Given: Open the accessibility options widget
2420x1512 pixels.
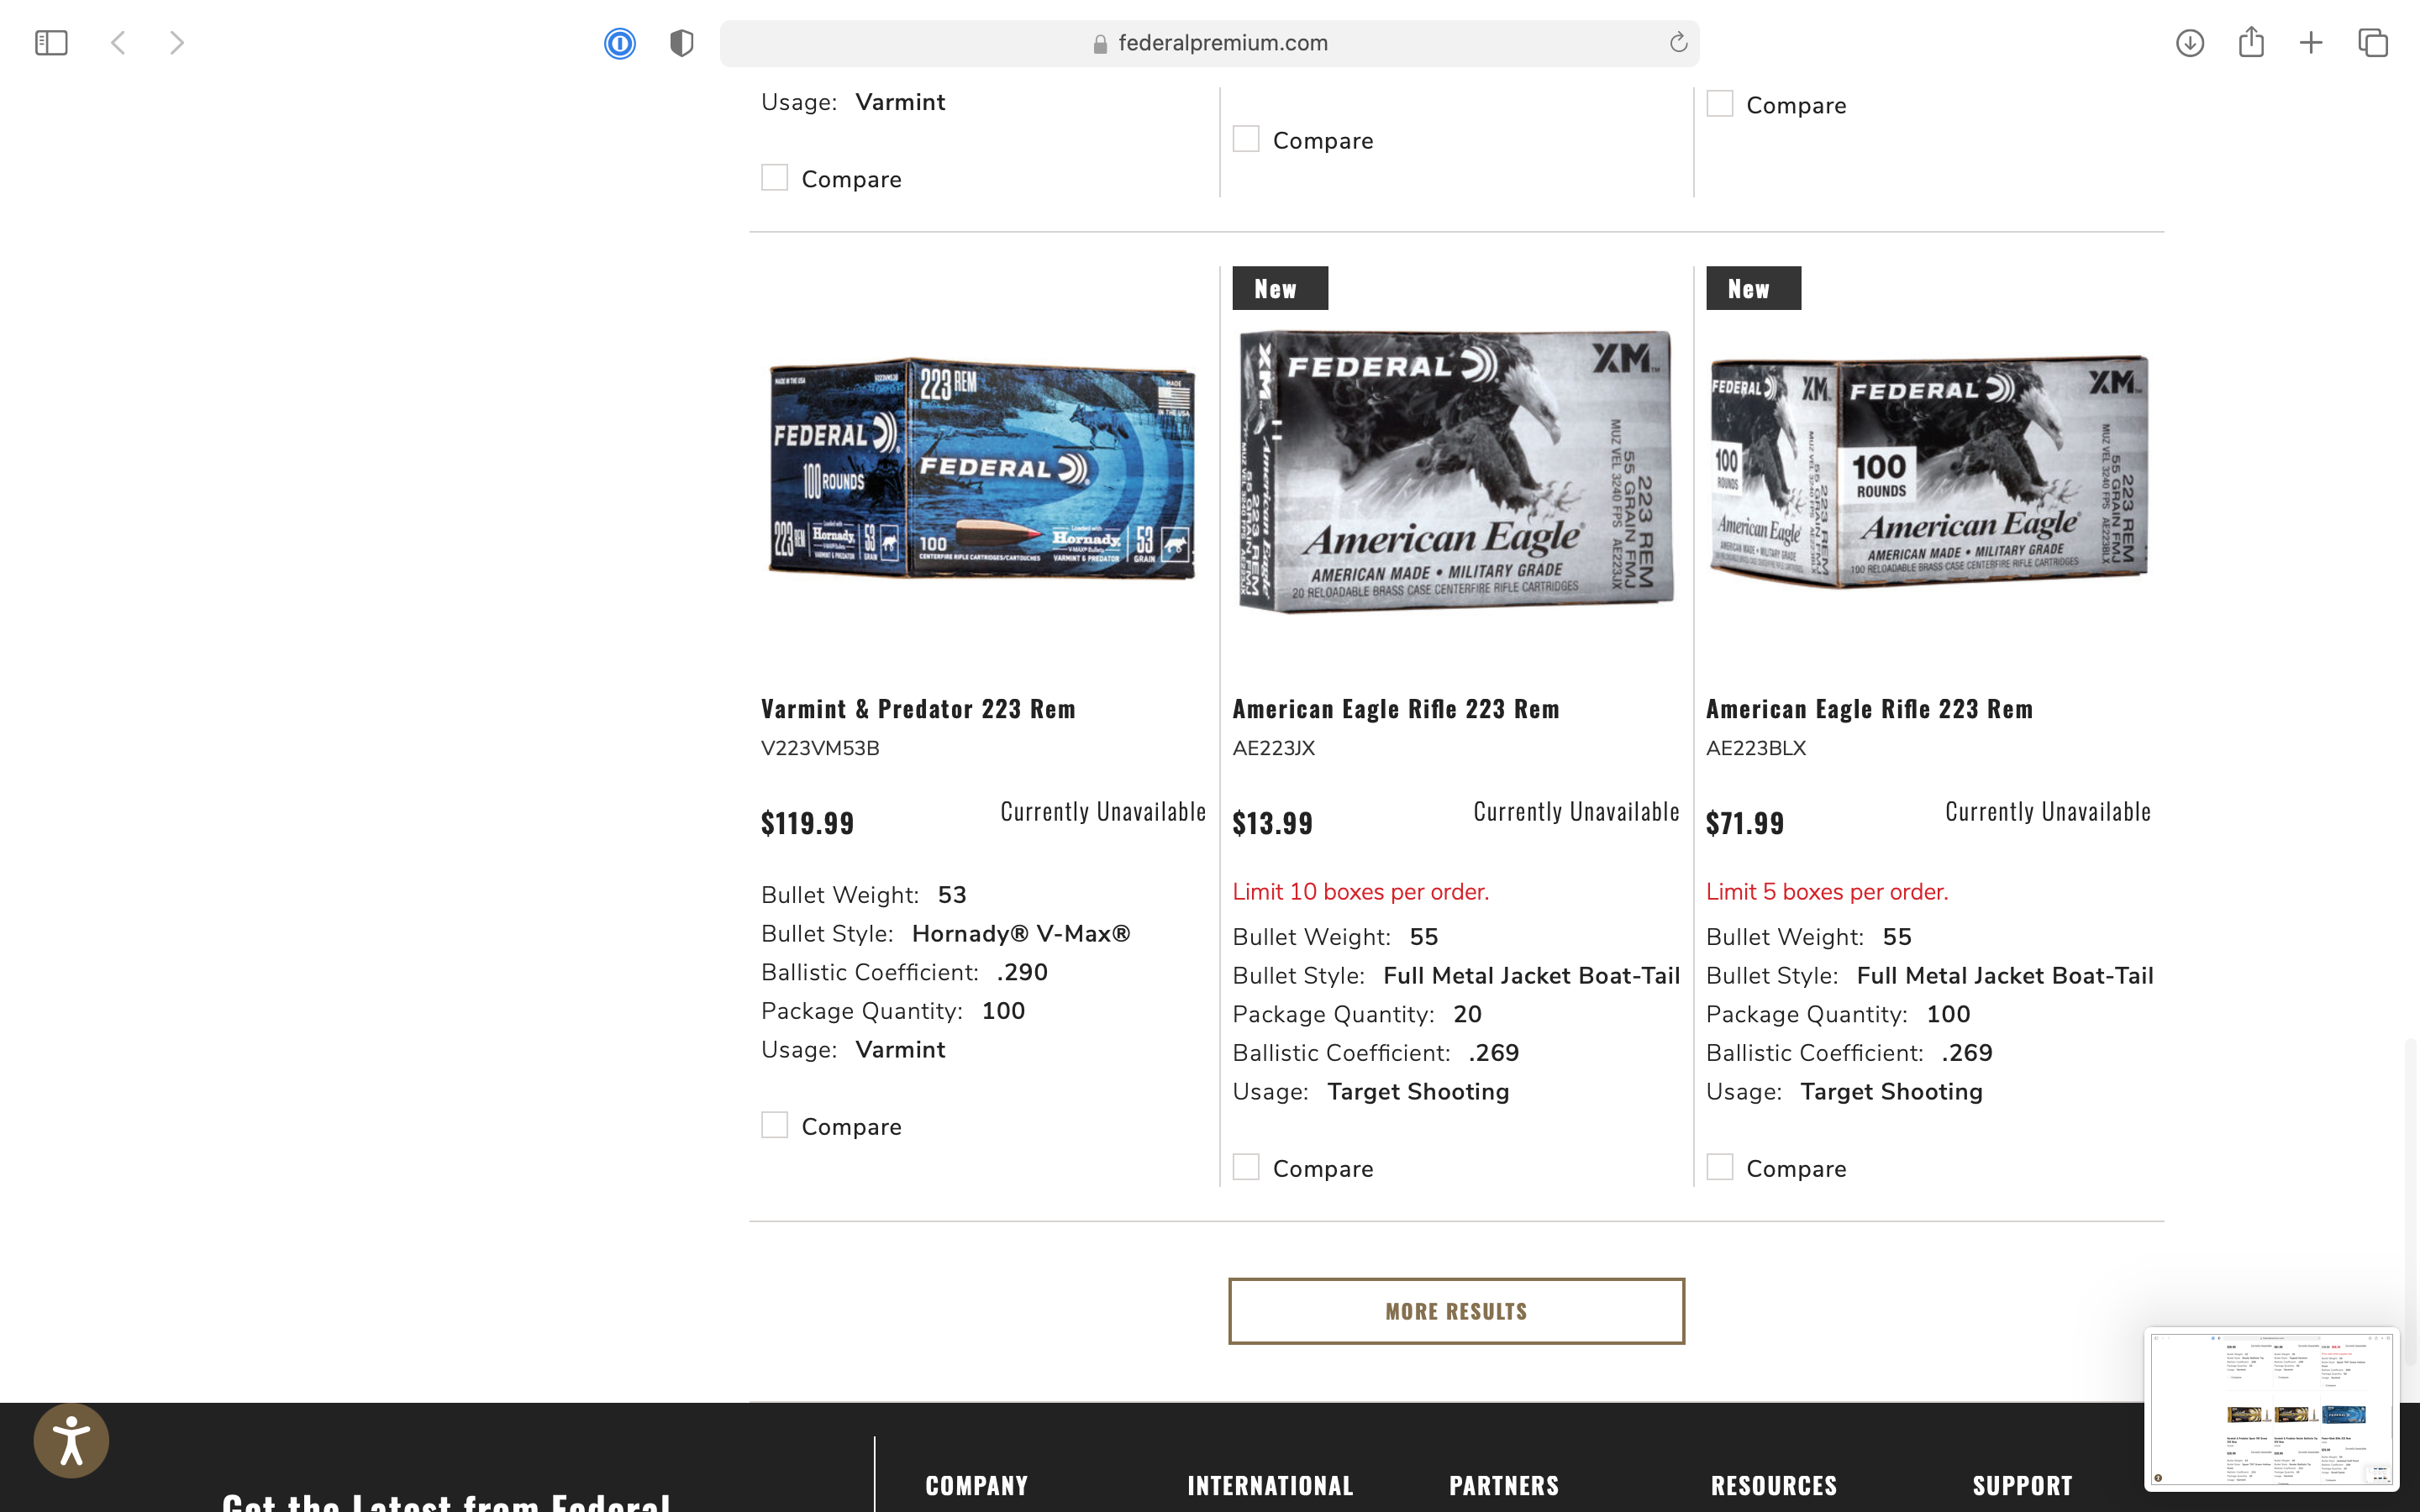Looking at the screenshot, I should pos(71,1440).
